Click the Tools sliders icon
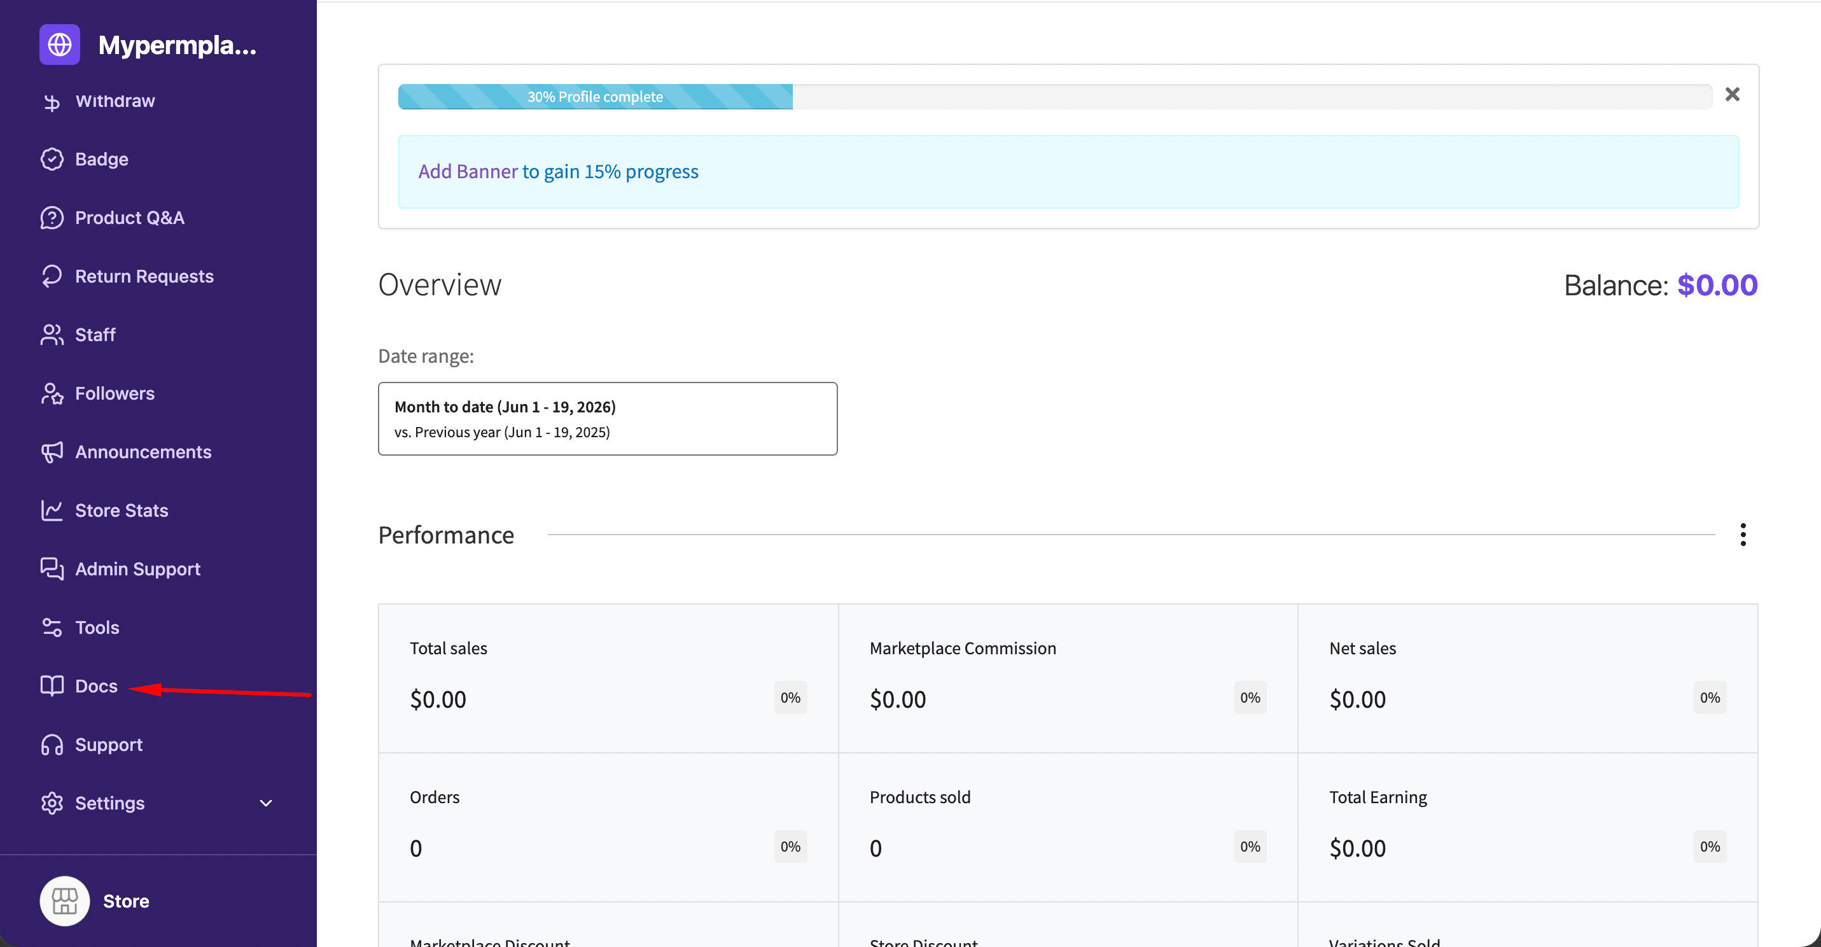 point(52,628)
